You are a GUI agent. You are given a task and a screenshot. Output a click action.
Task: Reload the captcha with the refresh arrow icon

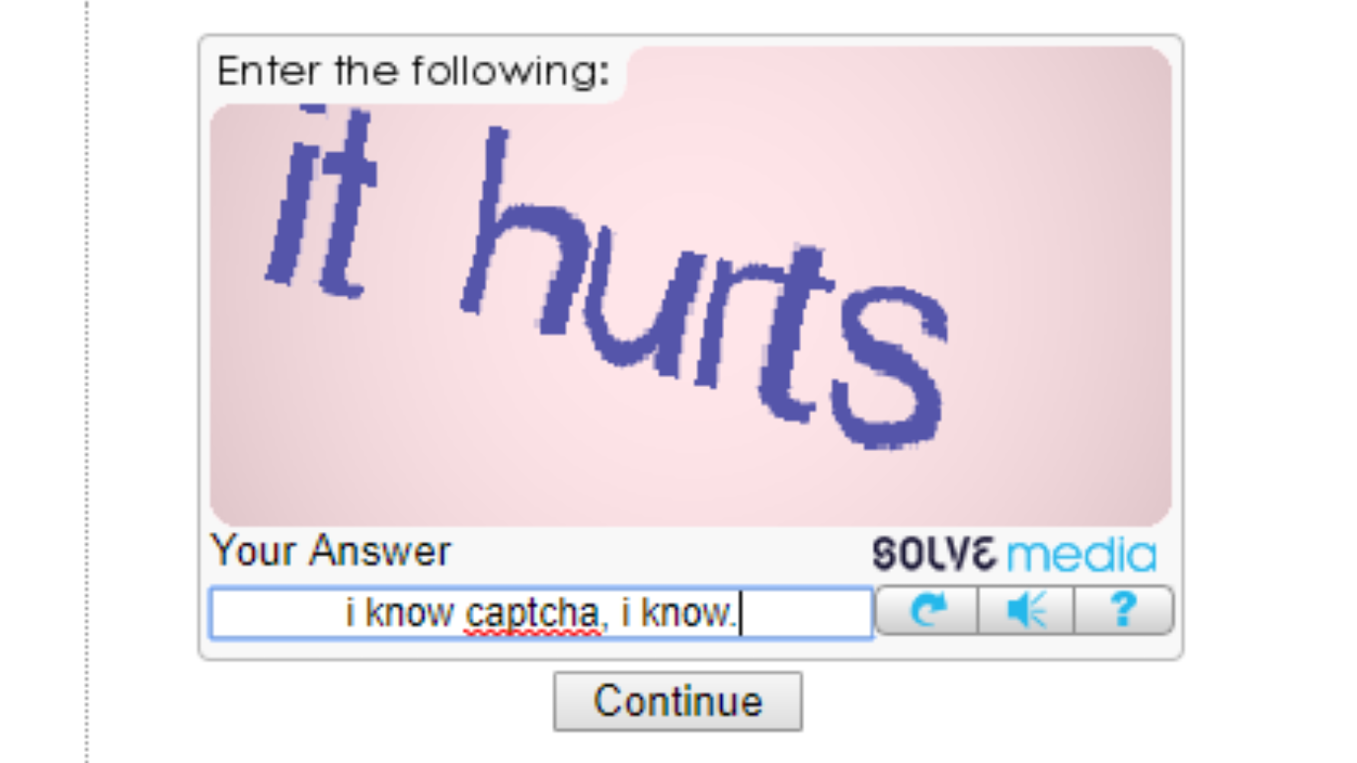(926, 612)
